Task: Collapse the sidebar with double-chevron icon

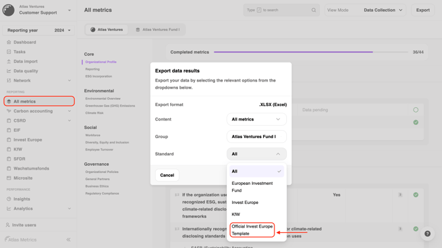Action: pos(69,239)
